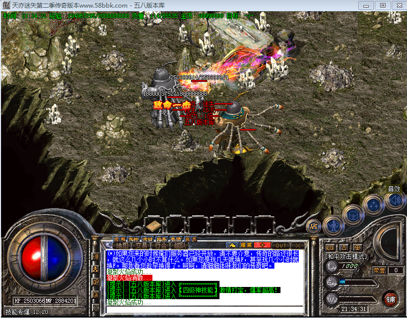Open the 地图 map button
The image size is (407, 318).
tap(122, 245)
